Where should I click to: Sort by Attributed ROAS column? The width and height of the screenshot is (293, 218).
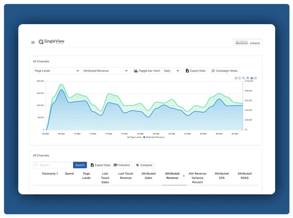(x=245, y=176)
